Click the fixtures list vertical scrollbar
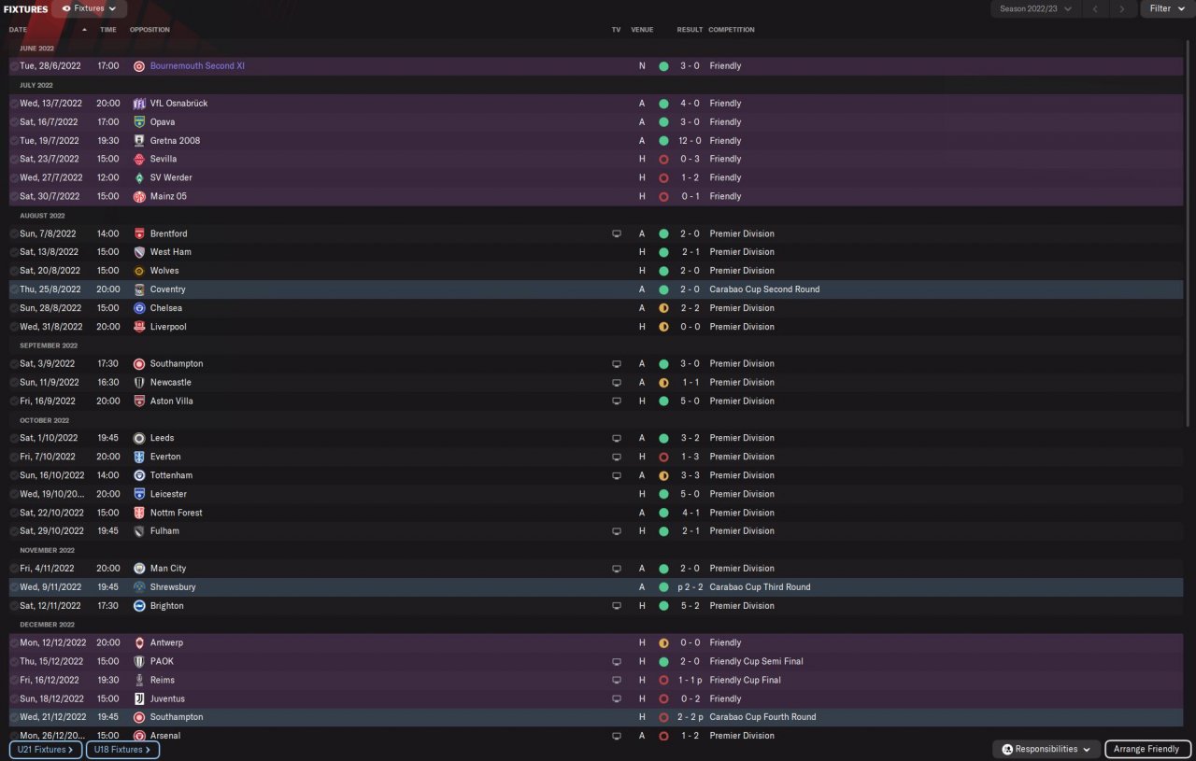1196x761 pixels. click(x=1189, y=233)
